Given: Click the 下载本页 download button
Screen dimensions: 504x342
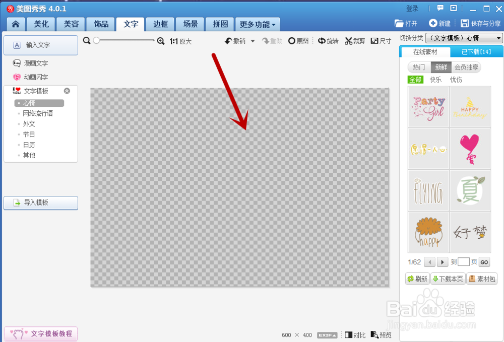Looking at the screenshot, I should (448, 279).
